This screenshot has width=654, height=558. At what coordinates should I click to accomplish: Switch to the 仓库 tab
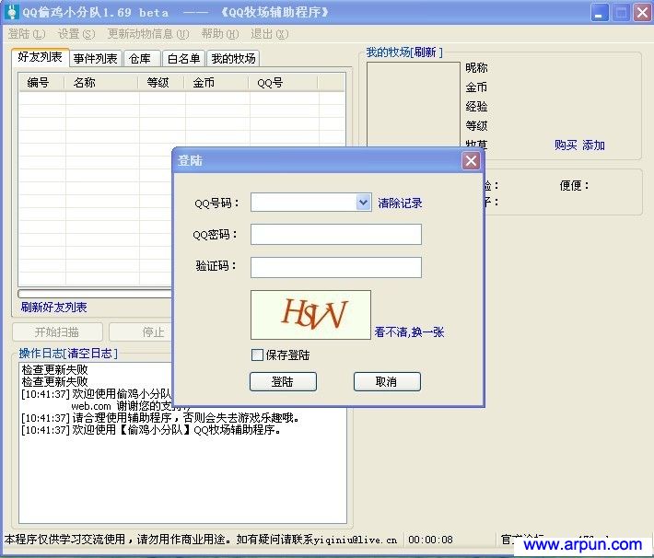[140, 59]
